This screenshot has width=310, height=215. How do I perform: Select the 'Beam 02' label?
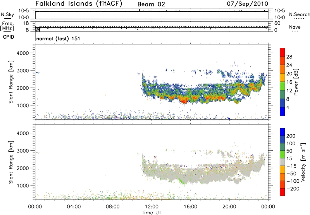[x=151, y=4]
